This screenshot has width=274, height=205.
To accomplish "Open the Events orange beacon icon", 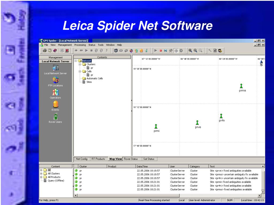I will pos(56,104).
